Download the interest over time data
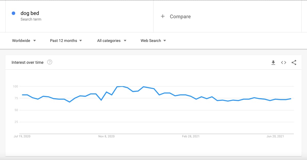 273,63
